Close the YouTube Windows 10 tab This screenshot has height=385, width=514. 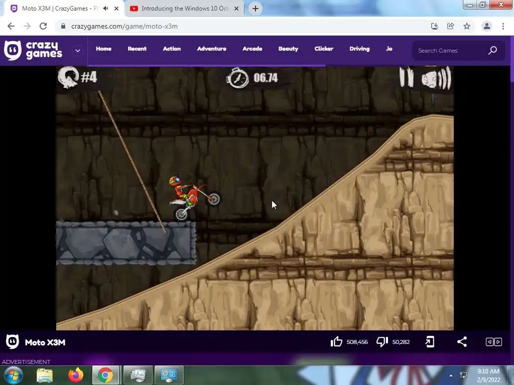(x=236, y=9)
